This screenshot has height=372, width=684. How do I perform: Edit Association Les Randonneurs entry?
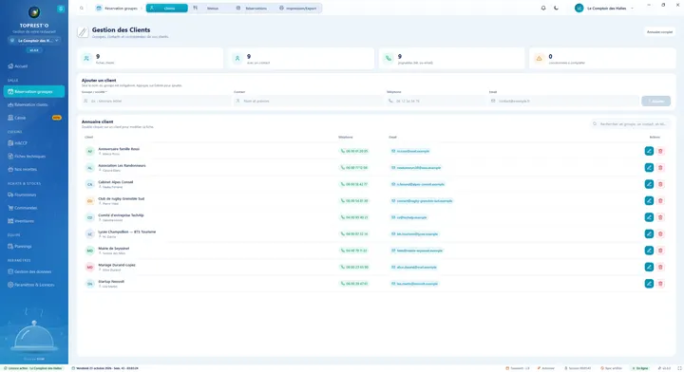[x=649, y=168]
